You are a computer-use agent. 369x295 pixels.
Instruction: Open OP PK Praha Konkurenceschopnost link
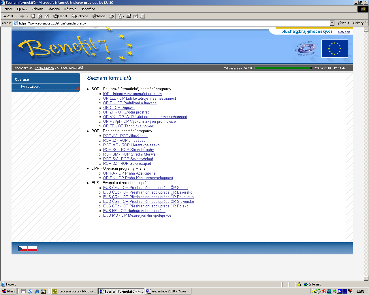click(x=138, y=178)
